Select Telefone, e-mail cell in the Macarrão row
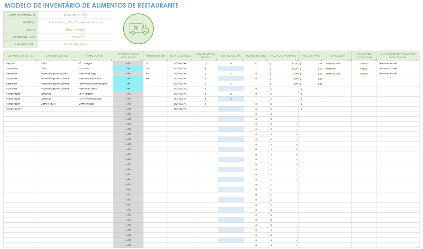Viewport: 423px width, 249px height. (x=398, y=69)
